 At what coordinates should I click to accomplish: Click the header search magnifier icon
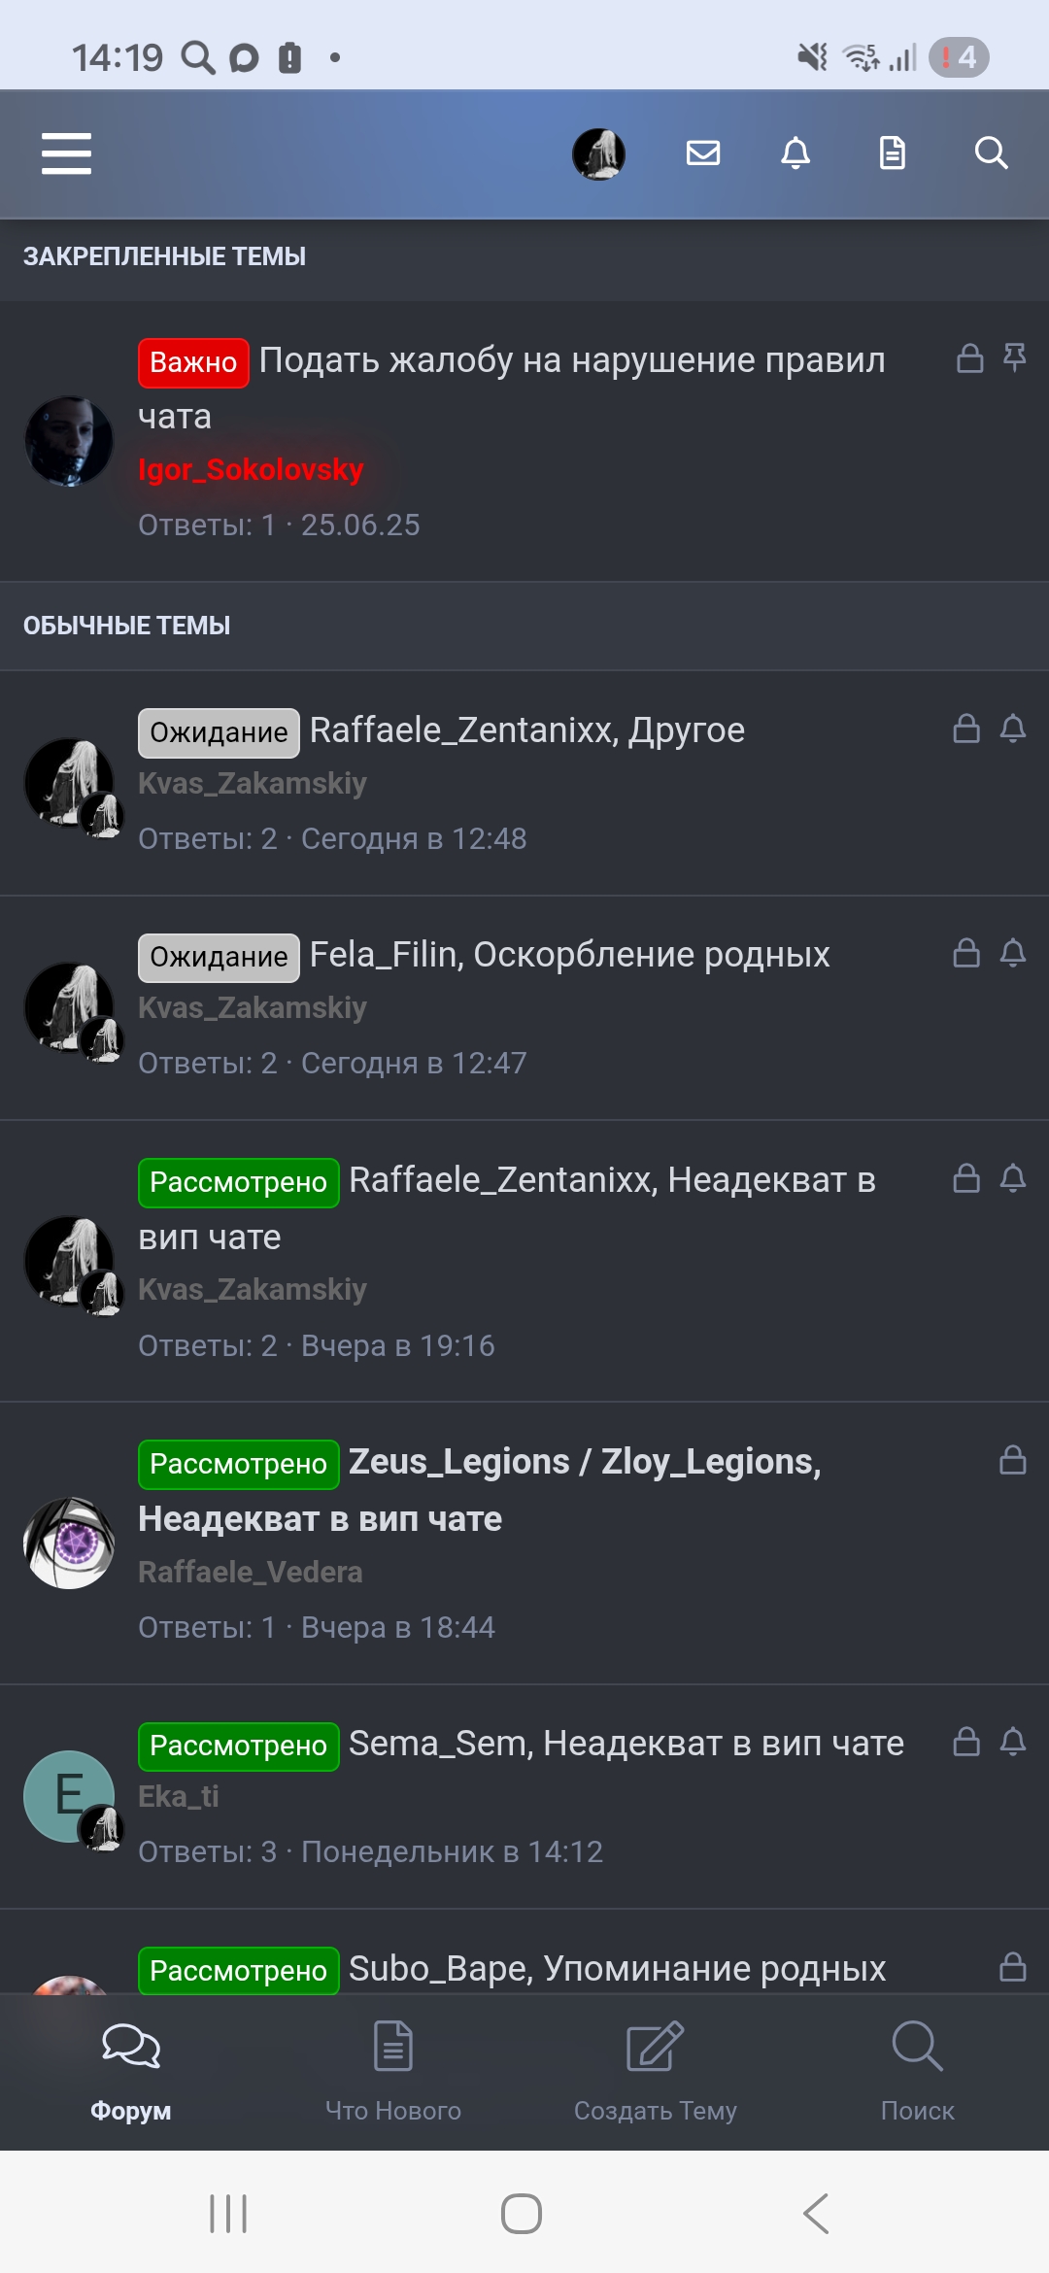(x=991, y=153)
